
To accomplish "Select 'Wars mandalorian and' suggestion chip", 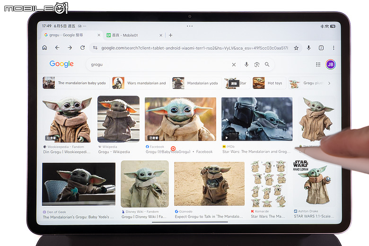I will click(x=141, y=83).
